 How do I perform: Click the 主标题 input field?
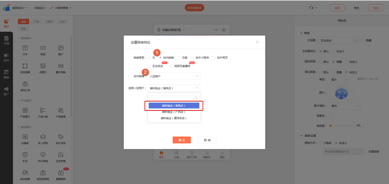click(x=339, y=40)
